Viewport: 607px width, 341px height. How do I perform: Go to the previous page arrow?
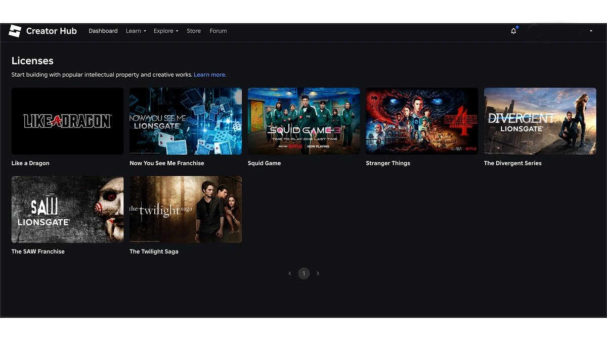point(290,273)
